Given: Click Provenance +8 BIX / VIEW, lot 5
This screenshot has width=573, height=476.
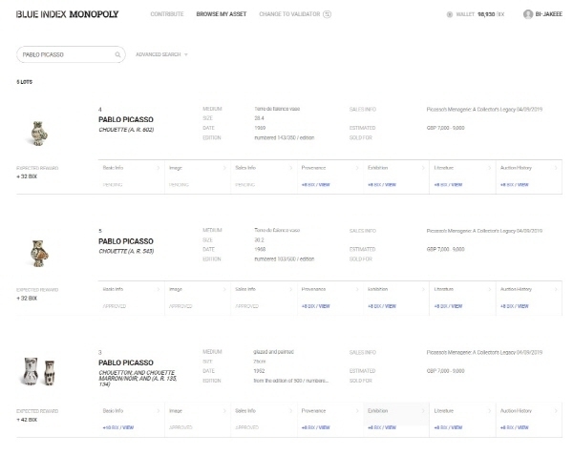Looking at the screenshot, I should (315, 306).
